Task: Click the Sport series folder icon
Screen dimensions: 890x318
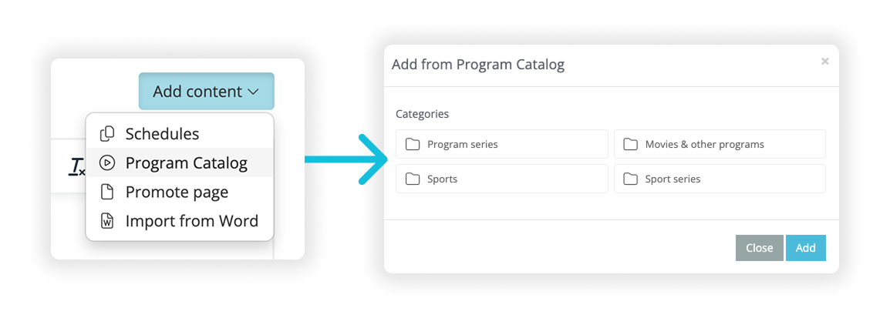Action: [631, 179]
